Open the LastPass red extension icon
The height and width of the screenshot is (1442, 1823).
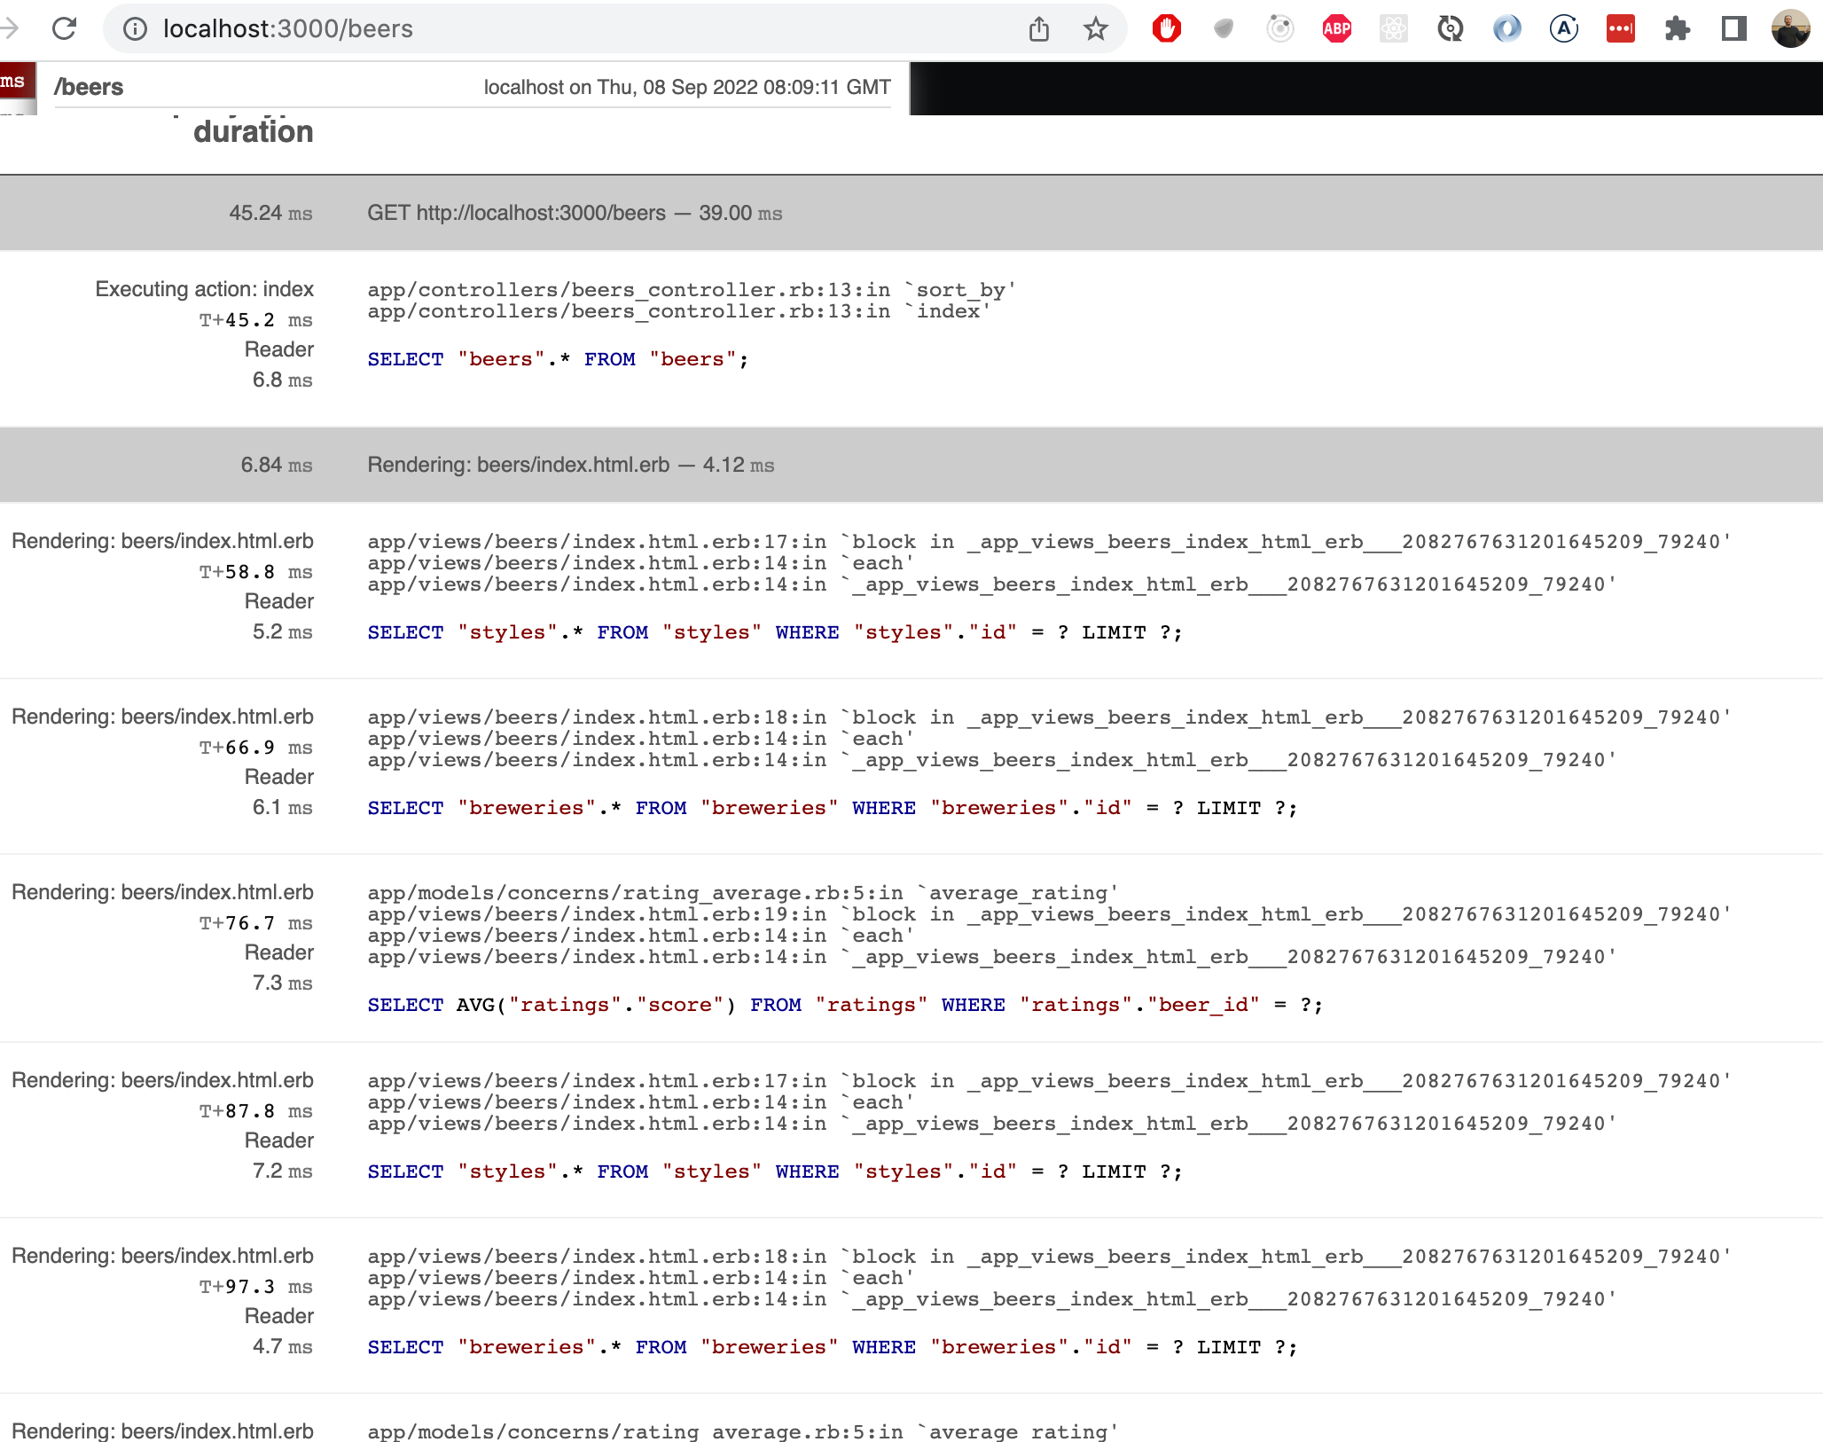coord(1620,29)
